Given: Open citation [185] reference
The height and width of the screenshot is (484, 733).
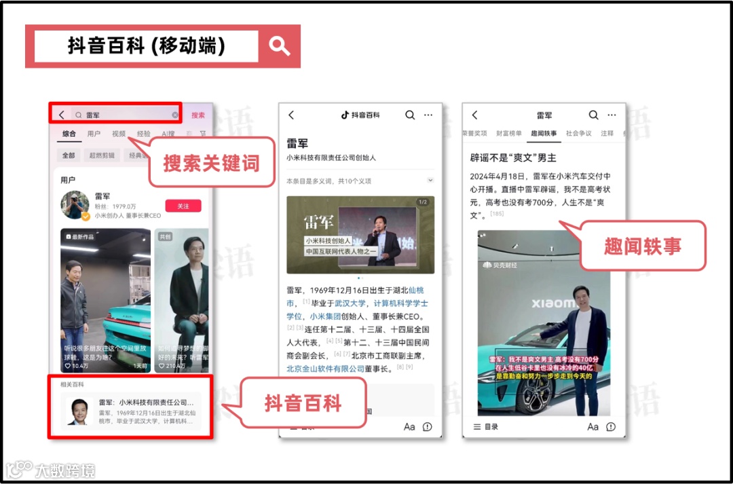Looking at the screenshot, I should click(x=497, y=214).
